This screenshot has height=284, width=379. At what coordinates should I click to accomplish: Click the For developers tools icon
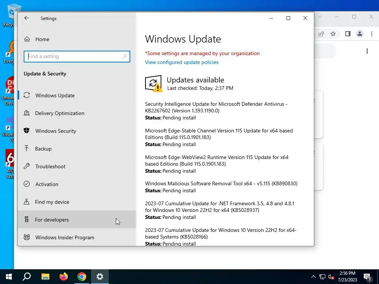point(27,219)
